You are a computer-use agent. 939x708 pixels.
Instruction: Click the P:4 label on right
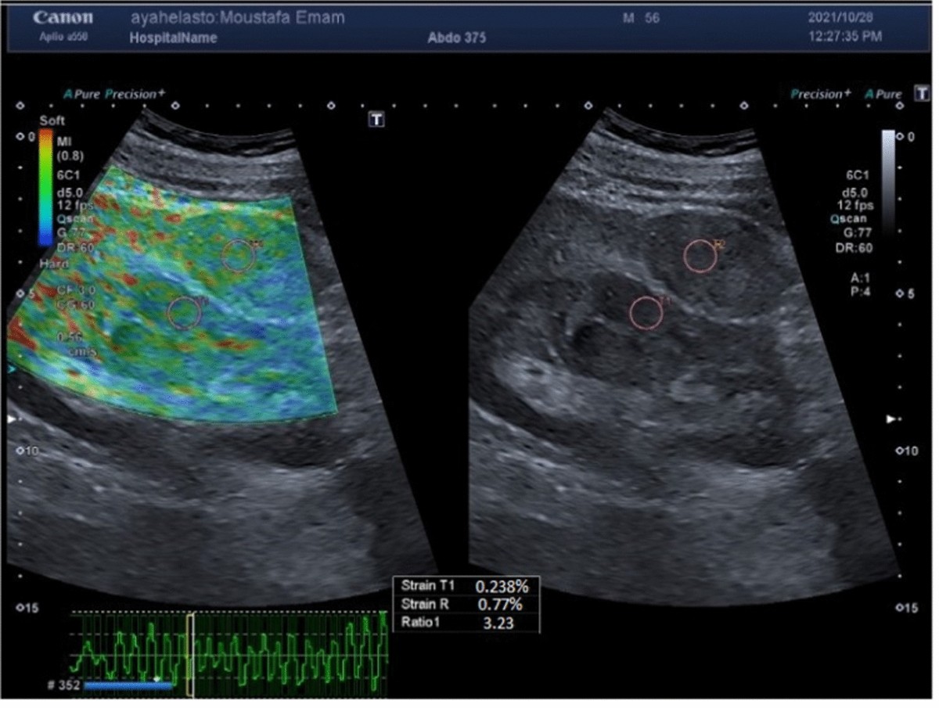tap(860, 291)
